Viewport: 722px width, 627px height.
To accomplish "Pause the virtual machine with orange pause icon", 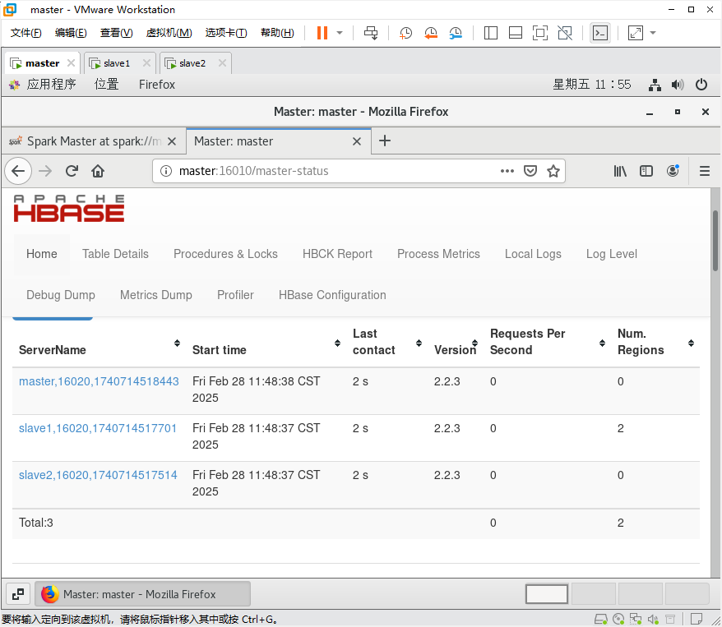I will [x=322, y=33].
